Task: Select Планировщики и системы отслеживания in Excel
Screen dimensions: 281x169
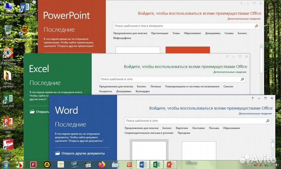Action: [x=192, y=86]
